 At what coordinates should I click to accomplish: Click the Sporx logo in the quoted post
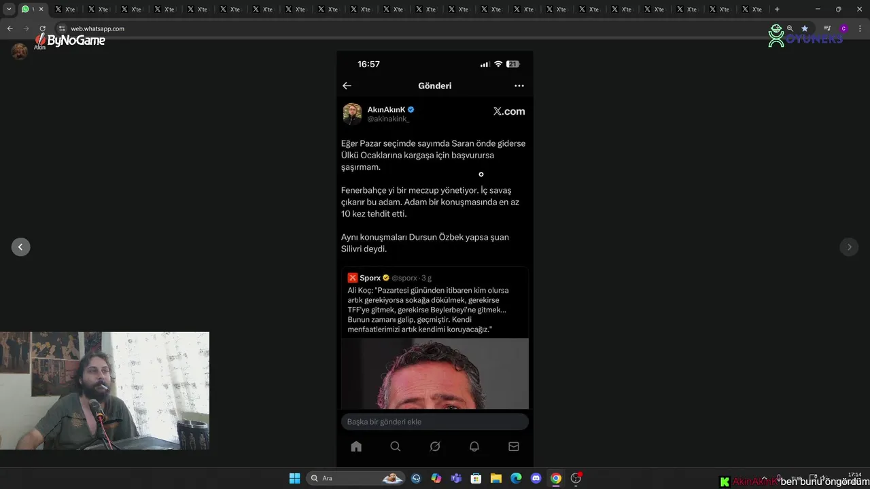[x=352, y=278]
